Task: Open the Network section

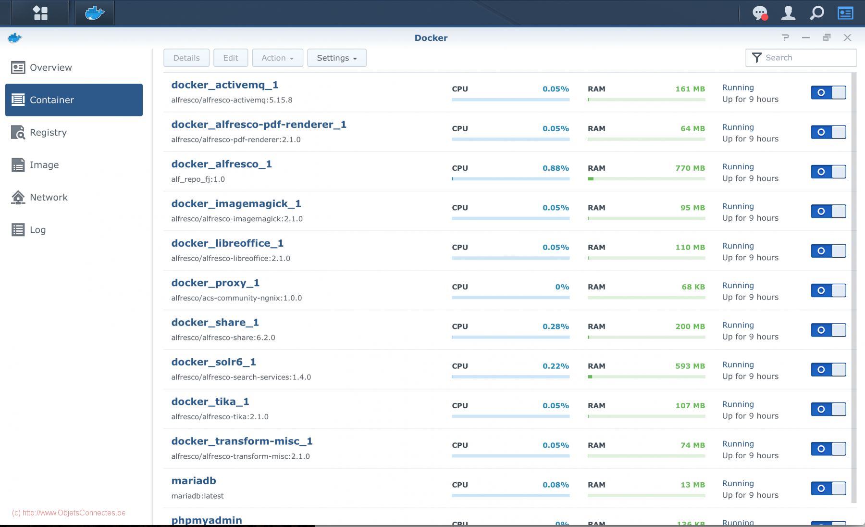Action: tap(74, 197)
